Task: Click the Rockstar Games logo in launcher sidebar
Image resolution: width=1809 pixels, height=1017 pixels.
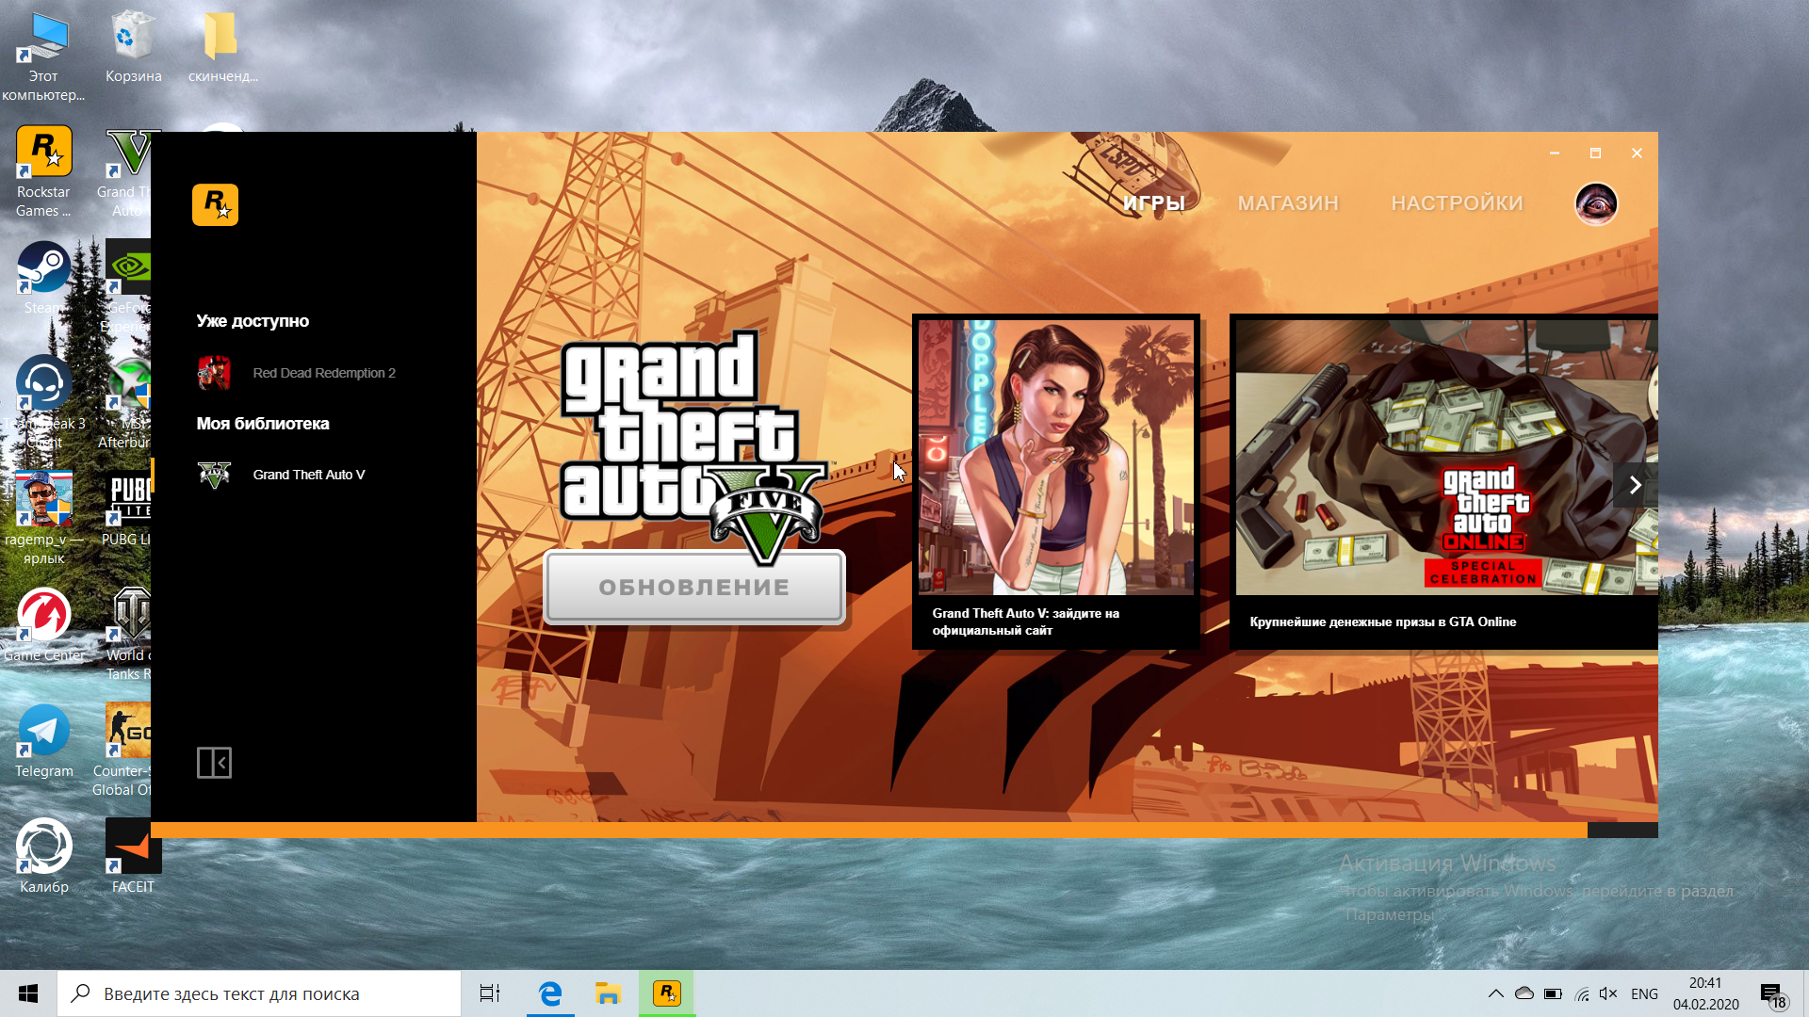Action: point(215,204)
